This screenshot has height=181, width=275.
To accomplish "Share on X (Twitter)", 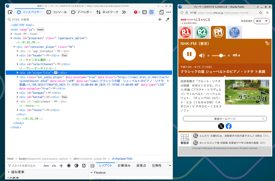I will click(x=221, y=126).
